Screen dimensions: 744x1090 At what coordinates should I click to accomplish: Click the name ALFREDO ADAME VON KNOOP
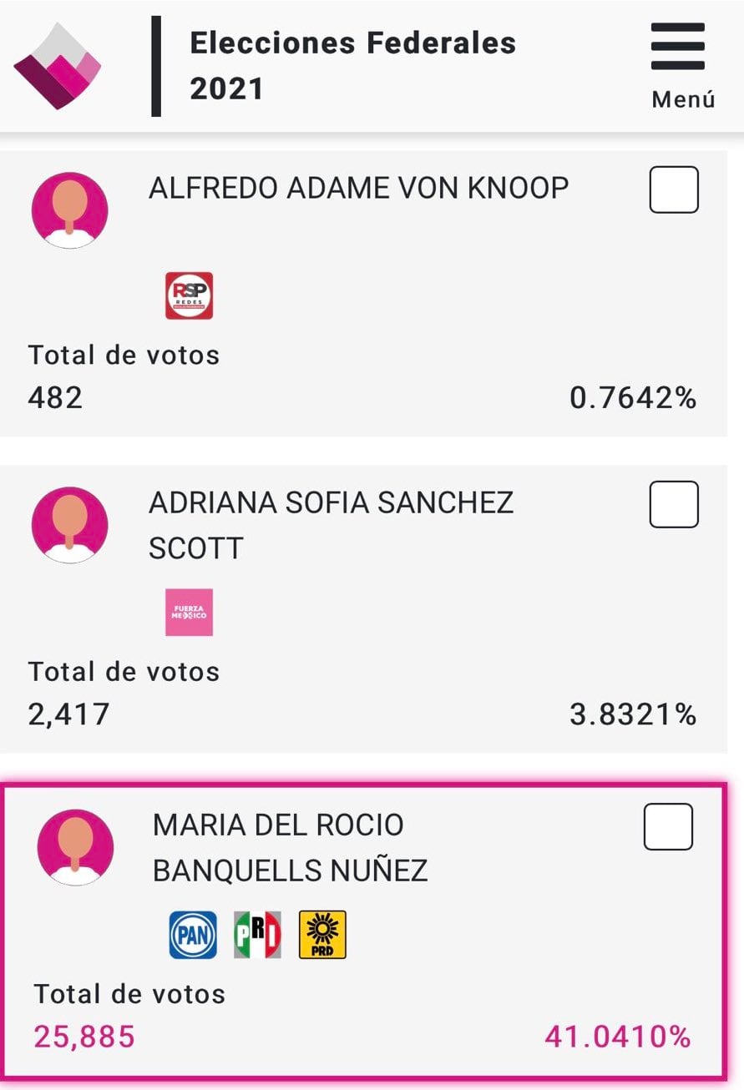358,189
